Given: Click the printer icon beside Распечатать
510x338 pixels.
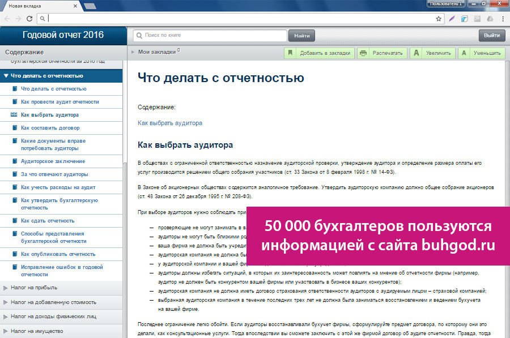Looking at the screenshot, I should click(x=363, y=53).
